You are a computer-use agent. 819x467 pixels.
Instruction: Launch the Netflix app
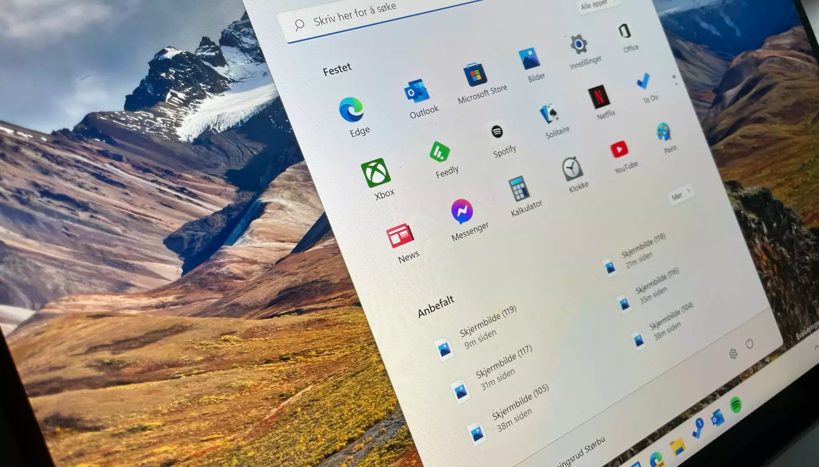598,97
